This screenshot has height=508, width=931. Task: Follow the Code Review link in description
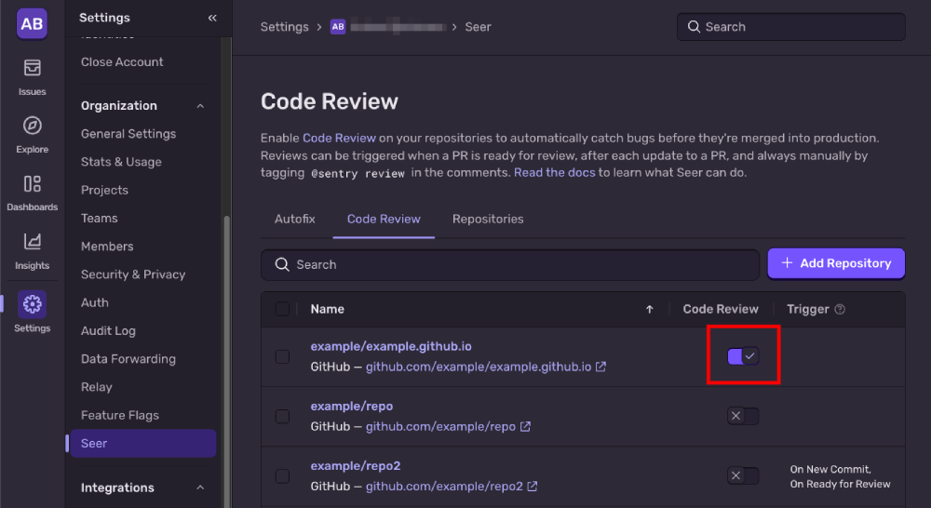point(339,139)
